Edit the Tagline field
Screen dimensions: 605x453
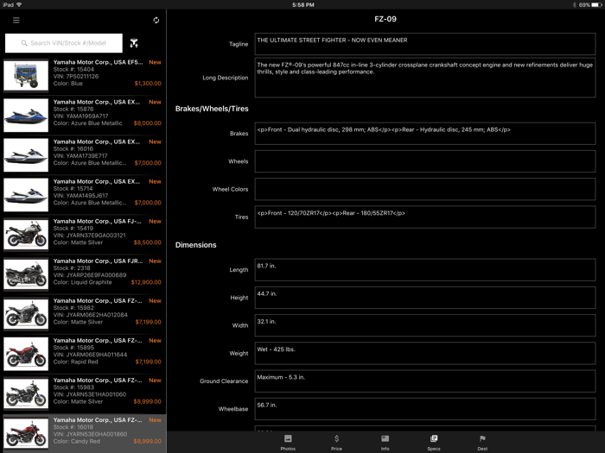pyautogui.click(x=425, y=44)
